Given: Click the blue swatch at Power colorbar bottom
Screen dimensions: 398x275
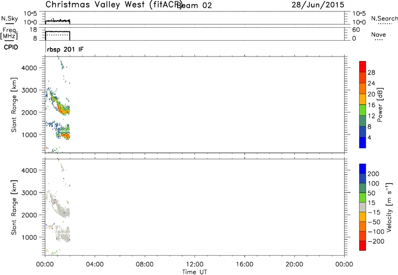Looking at the screenshot, I should pos(363,142).
